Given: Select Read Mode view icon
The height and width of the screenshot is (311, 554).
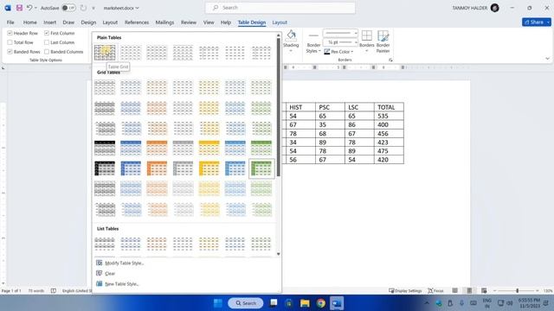Looking at the screenshot, I should click(x=455, y=290).
